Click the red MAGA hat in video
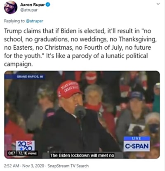 (69, 89)
